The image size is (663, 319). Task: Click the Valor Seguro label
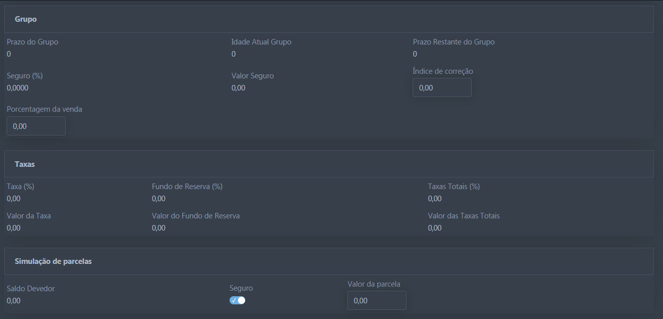click(252, 76)
